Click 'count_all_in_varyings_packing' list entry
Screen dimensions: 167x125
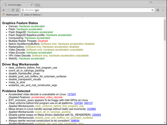click(x=26, y=70)
